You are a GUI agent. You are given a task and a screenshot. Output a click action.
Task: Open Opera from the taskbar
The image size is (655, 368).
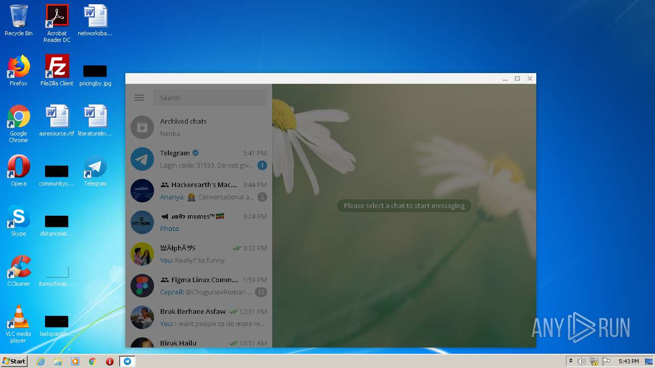(x=110, y=361)
